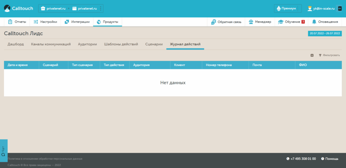Click the export download icon above the table
The height and width of the screenshot is (168, 346).
point(312,55)
